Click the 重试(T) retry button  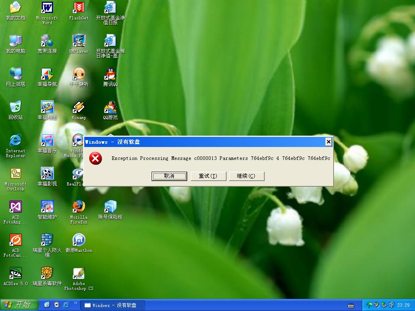[208, 176]
